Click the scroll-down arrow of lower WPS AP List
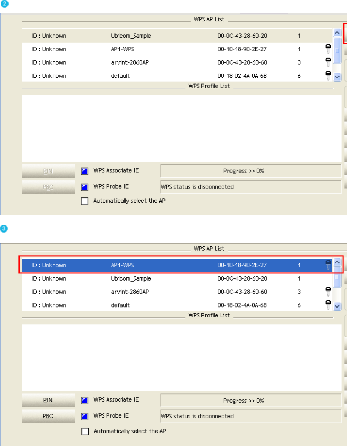Viewport: 347px width, 446px height. (337, 306)
